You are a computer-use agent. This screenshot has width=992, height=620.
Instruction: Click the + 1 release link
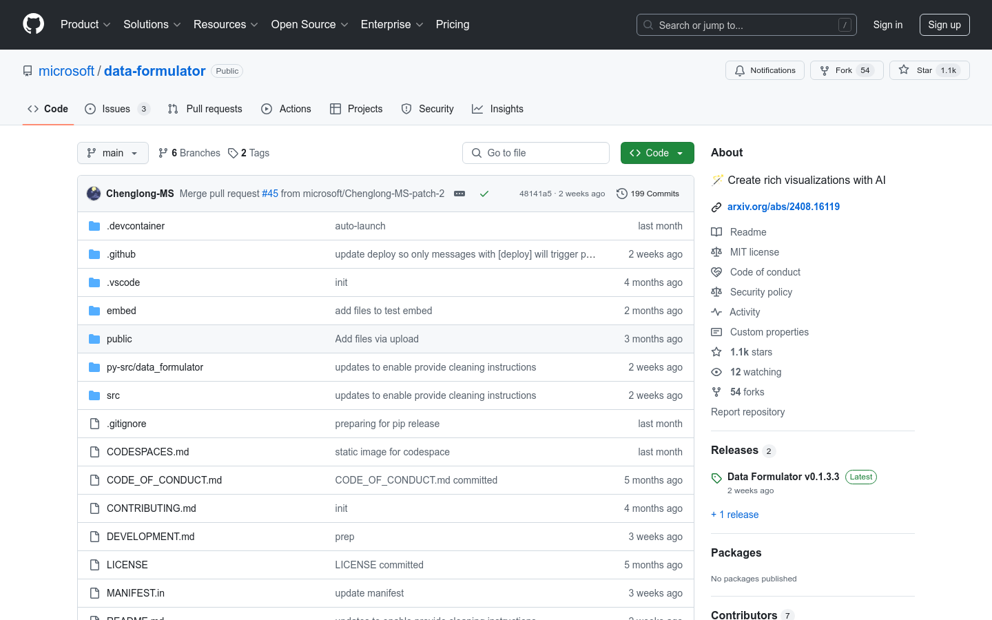[734, 515]
